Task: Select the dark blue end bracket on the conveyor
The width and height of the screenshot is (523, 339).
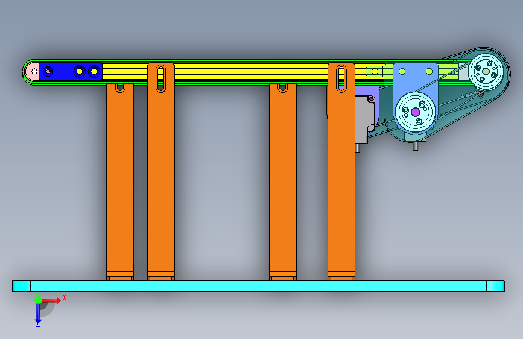Action: 70,71
